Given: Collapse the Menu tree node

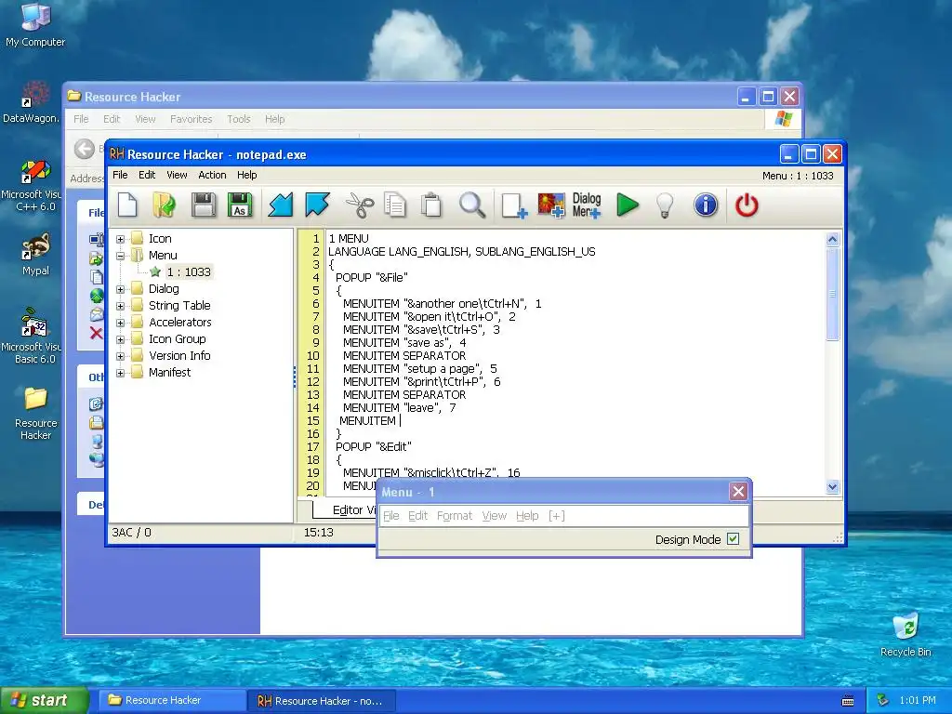Looking at the screenshot, I should click(x=120, y=256).
